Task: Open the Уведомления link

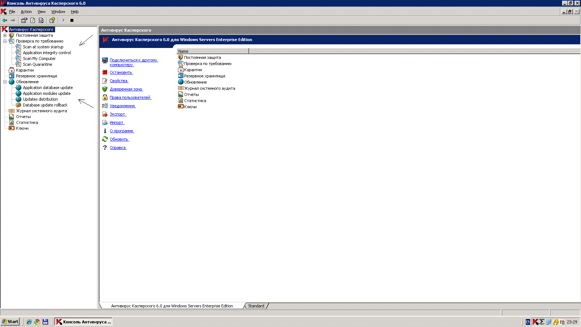Action: [x=123, y=106]
